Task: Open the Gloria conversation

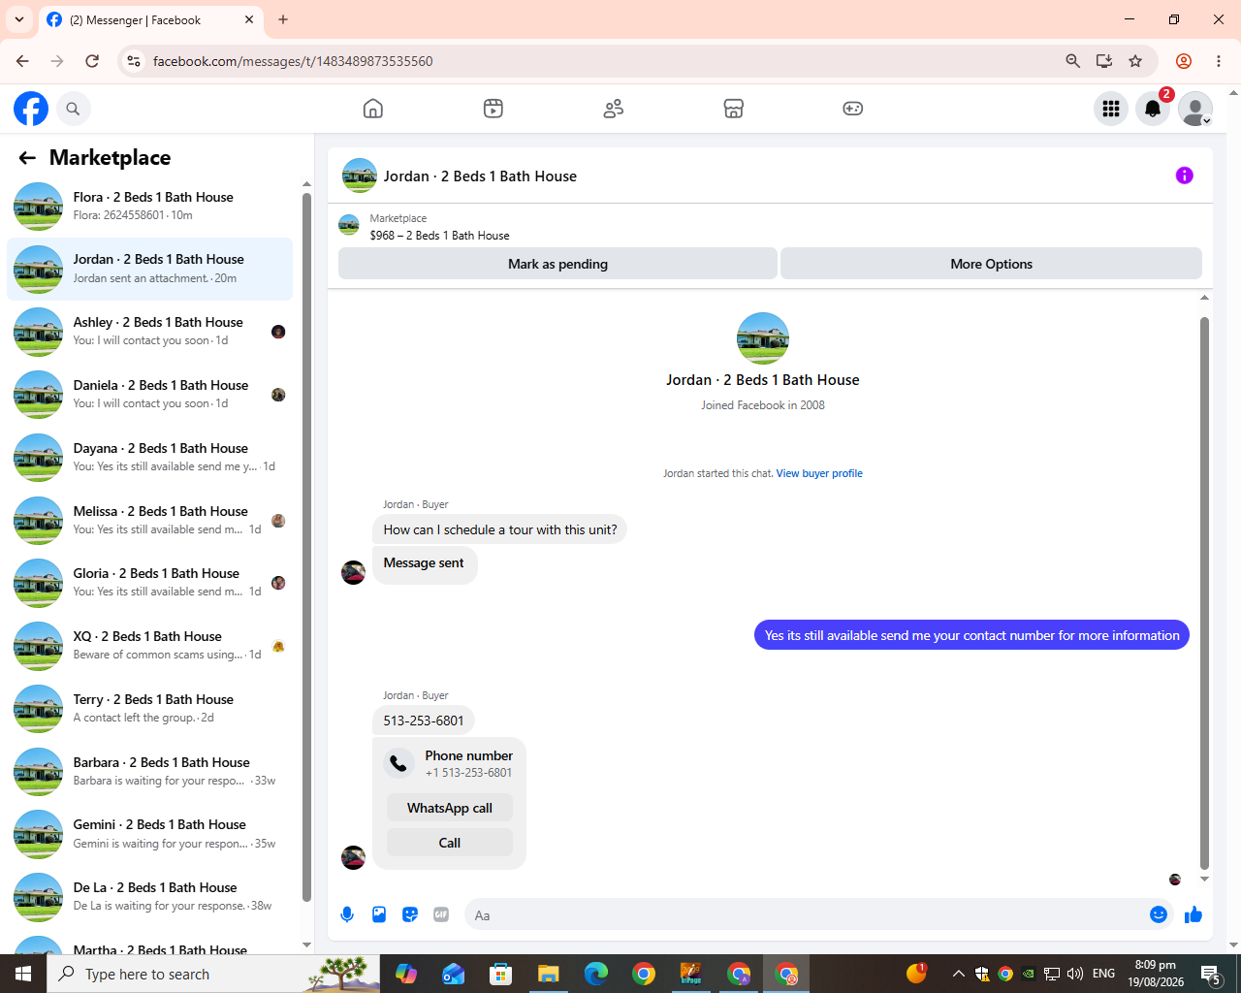Action: [150, 583]
